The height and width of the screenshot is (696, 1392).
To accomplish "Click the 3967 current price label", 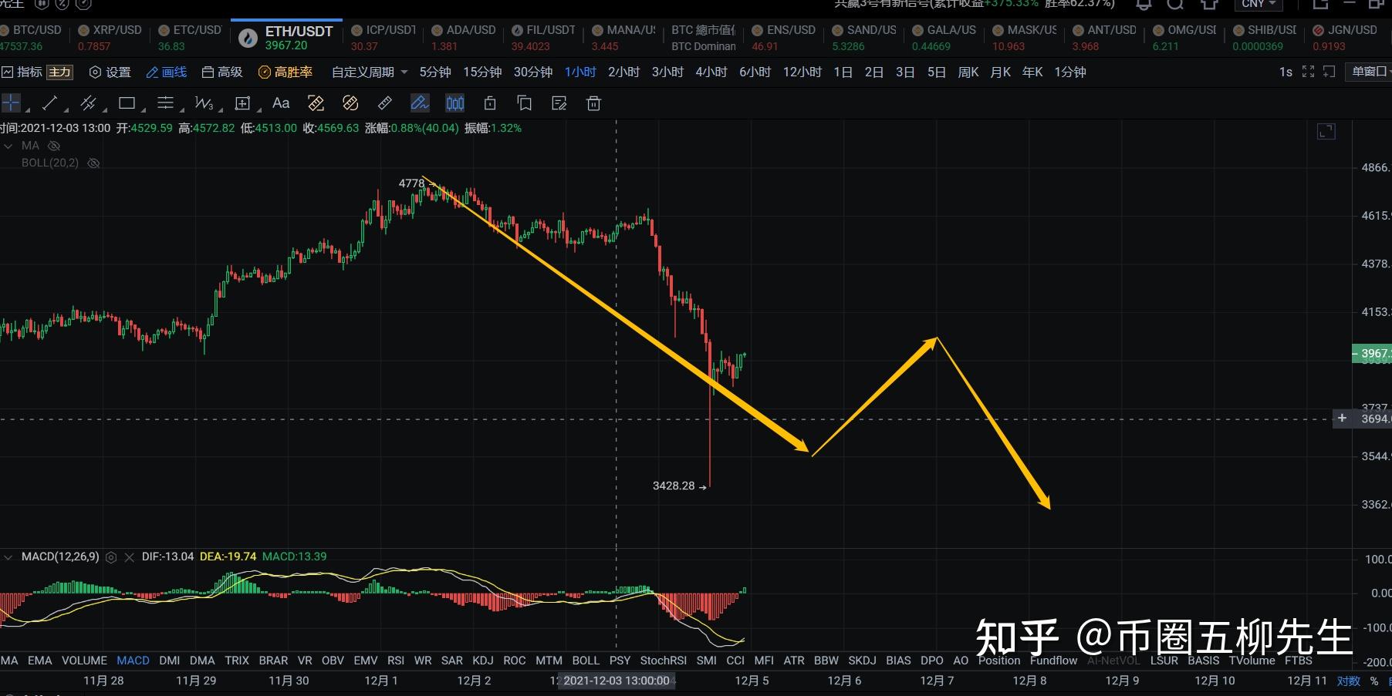I will point(1373,354).
